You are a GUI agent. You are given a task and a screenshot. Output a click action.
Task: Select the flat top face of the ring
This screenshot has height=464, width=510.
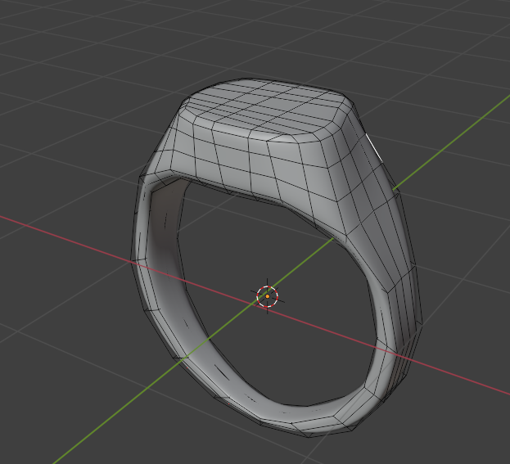tap(266, 106)
